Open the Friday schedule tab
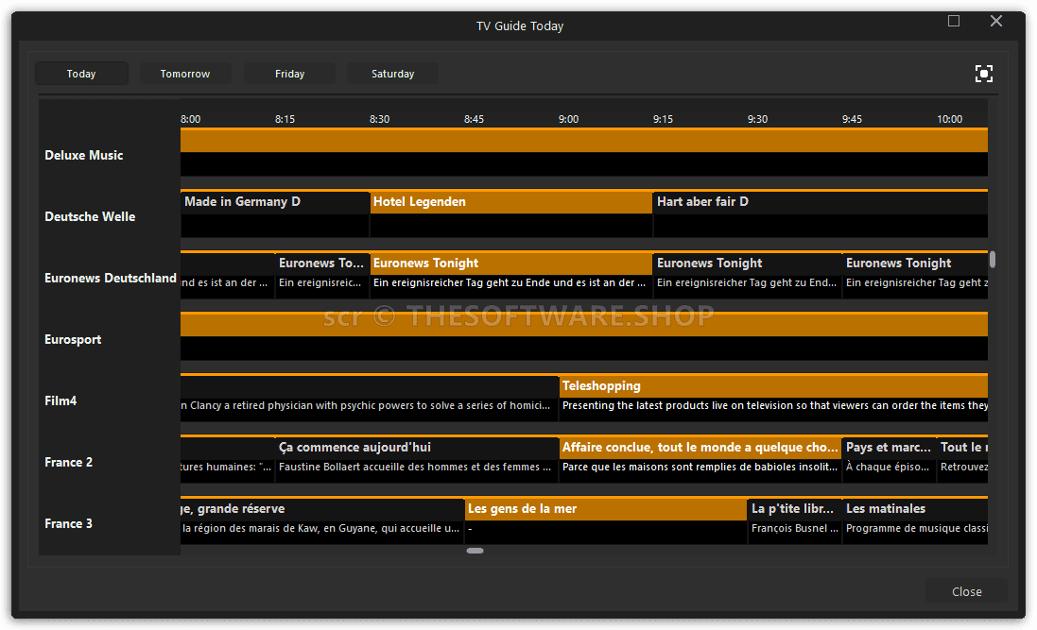The width and height of the screenshot is (1037, 630). tap(289, 74)
